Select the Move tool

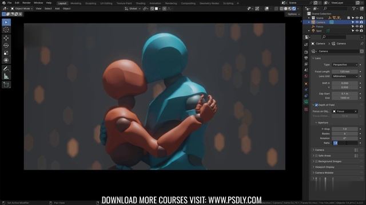click(x=6, y=38)
